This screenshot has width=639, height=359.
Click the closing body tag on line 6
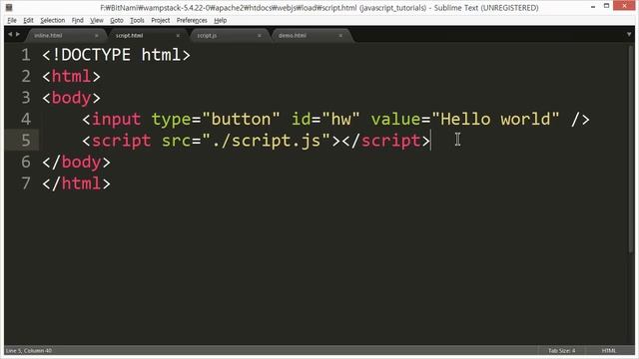coord(76,162)
